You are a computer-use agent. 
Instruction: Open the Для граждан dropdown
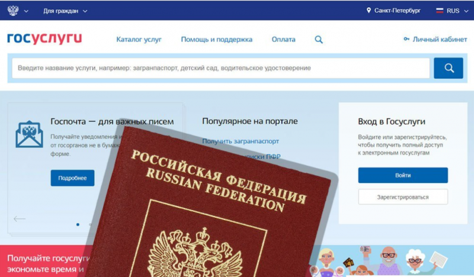65,11
